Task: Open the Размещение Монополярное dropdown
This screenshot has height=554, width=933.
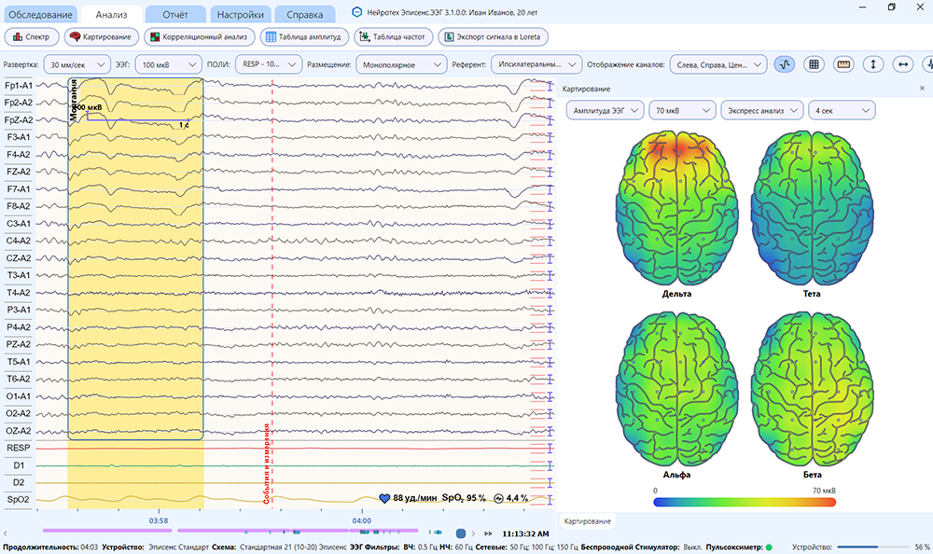Action: 401,64
